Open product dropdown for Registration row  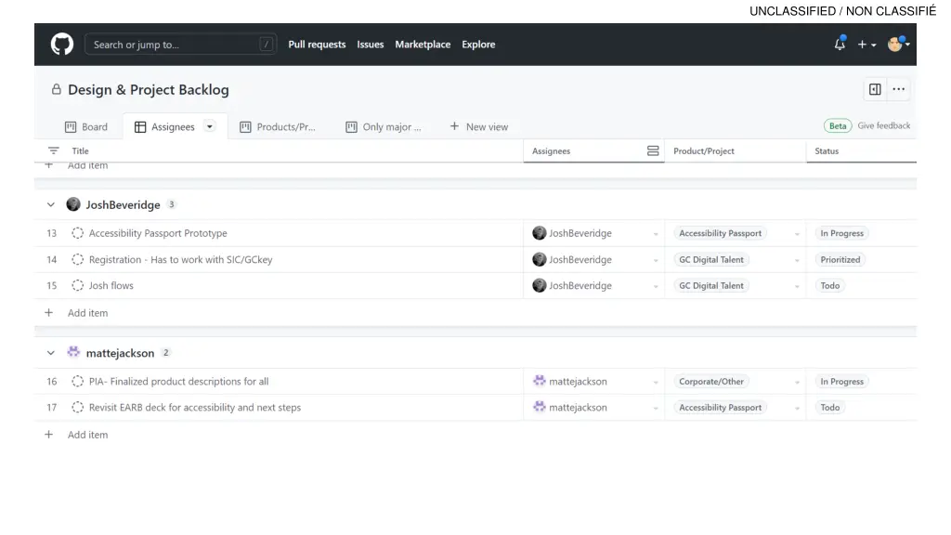pos(797,260)
